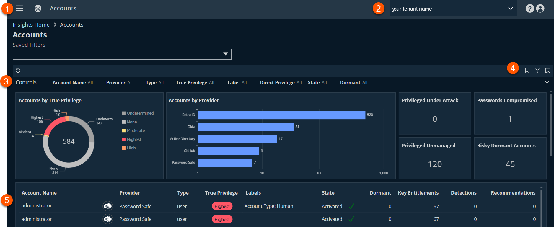554x227 pixels.
Task: Click 'Account Type: Human' label
Action: pyautogui.click(x=269, y=206)
